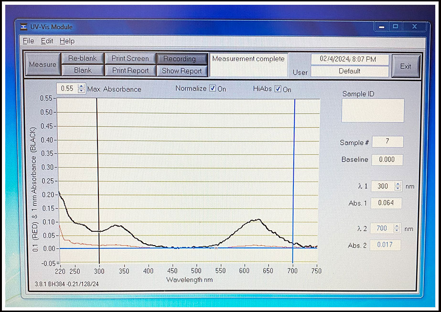Click the UV-Vis Module title bar icon
The image size is (441, 312).
coord(24,27)
